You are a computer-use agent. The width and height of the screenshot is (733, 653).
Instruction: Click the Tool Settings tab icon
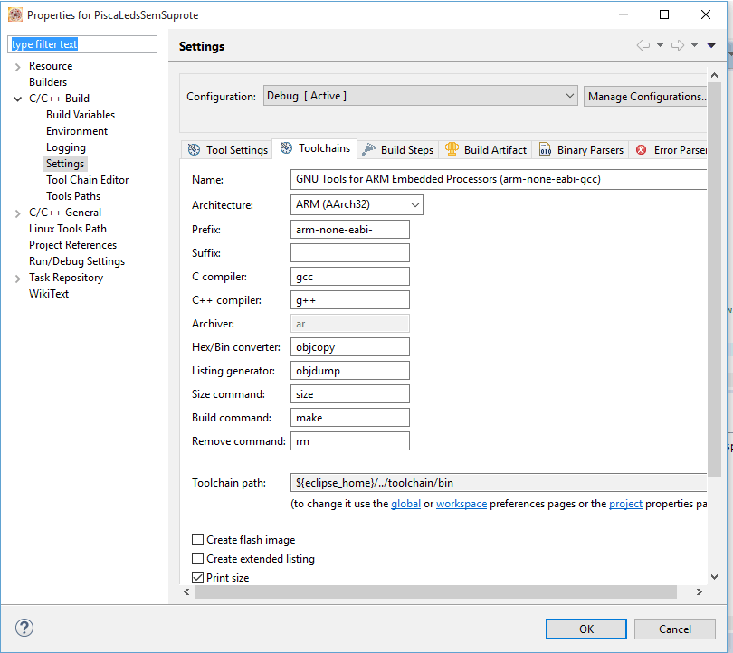(x=194, y=149)
